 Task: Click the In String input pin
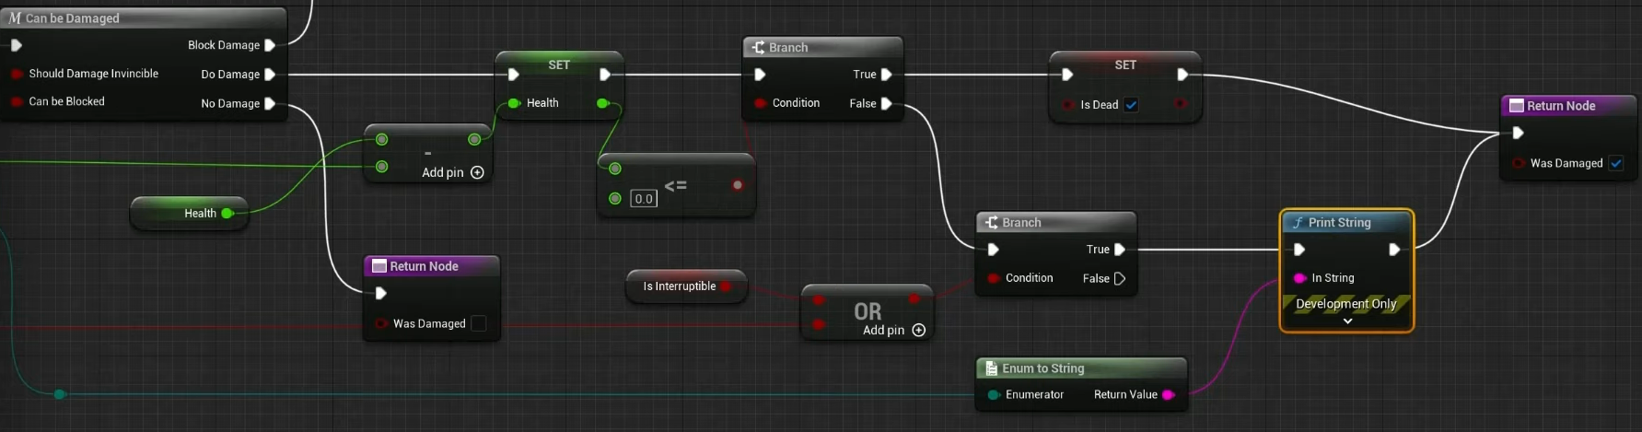(1299, 278)
